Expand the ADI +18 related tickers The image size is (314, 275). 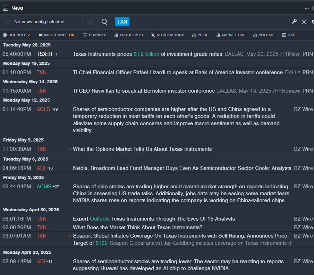pos(50,168)
